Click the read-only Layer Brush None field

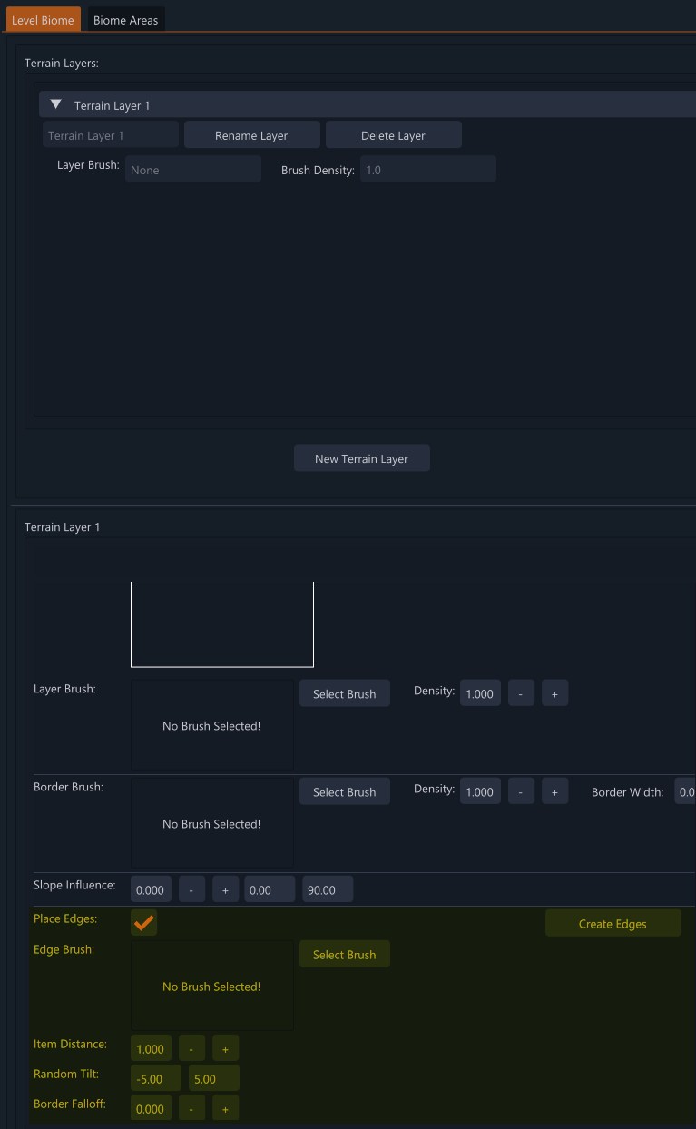[193, 170]
